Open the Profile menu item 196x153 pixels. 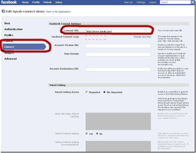(36, 2)
